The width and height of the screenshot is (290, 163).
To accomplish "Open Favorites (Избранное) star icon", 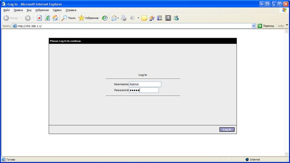I will (81, 18).
